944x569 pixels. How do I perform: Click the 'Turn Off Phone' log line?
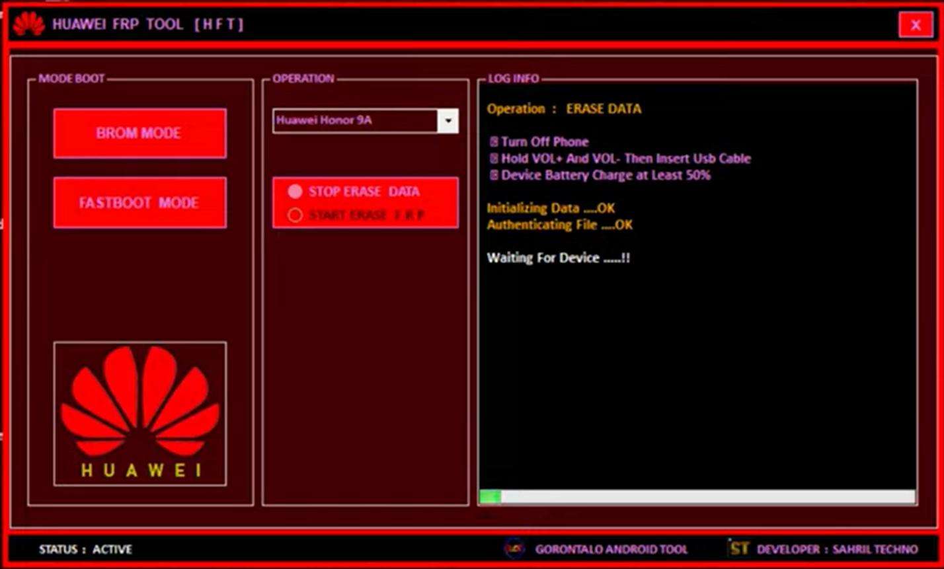(539, 141)
